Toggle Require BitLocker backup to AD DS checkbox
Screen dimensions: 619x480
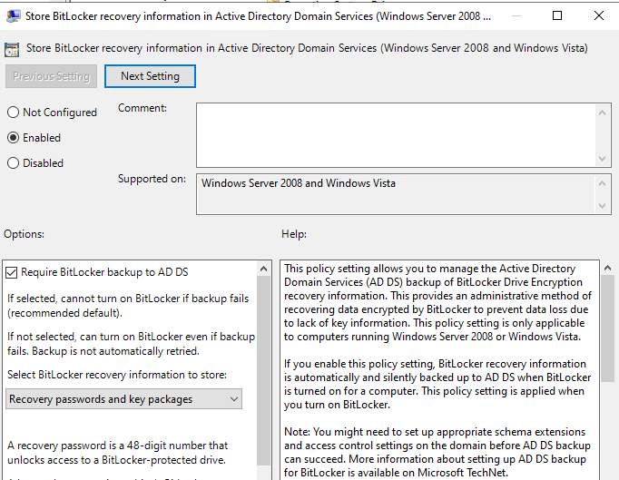12,272
